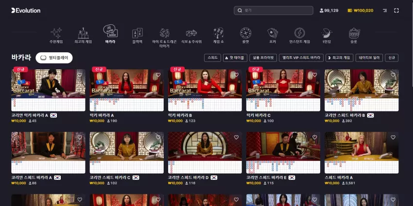Favorite Lucky Baccarat A with heart
This screenshot has height=206, width=413.
158,75
